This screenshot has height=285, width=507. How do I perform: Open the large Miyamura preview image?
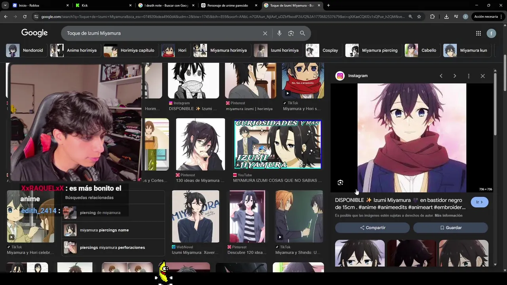coord(412,138)
